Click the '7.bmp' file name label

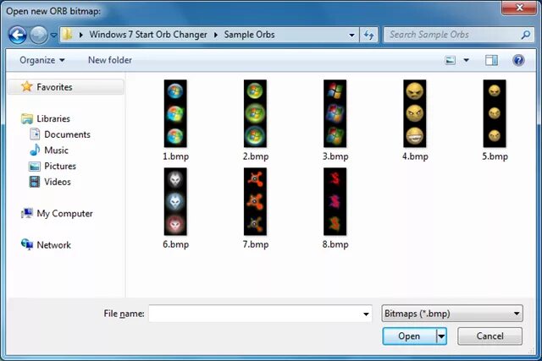256,244
